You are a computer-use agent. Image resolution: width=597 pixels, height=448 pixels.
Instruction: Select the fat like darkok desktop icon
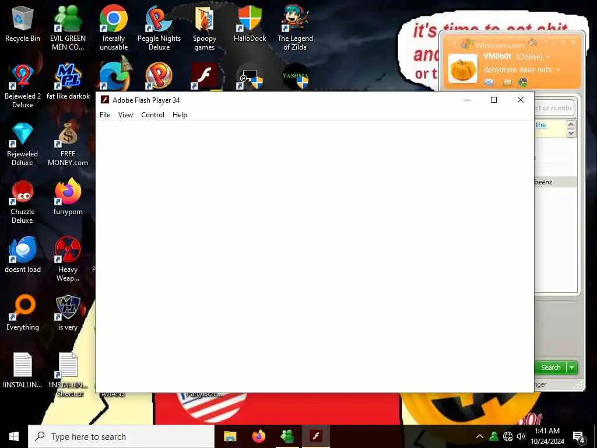pos(68,82)
